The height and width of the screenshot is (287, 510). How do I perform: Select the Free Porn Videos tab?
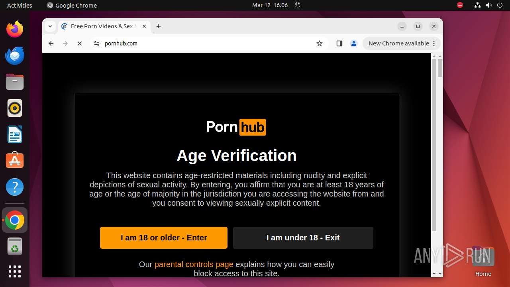tap(104, 26)
